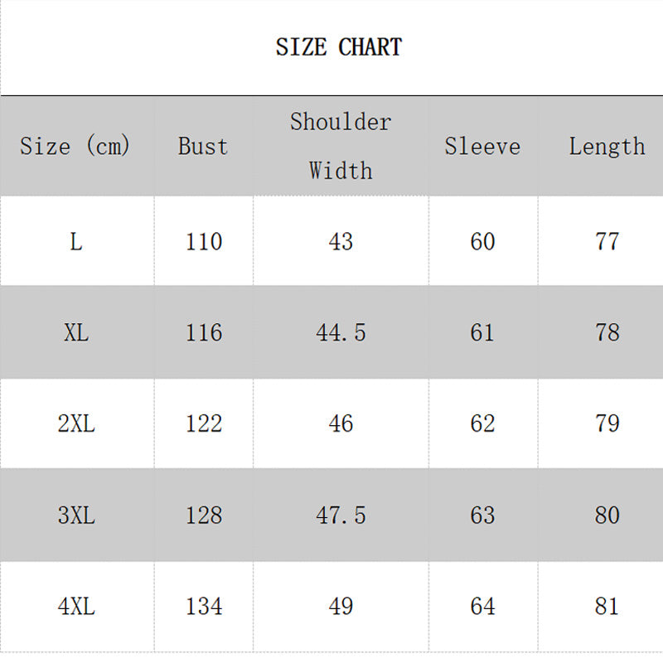The height and width of the screenshot is (663, 663).
Task: Click the Sleeve column header
Action: pos(482,147)
